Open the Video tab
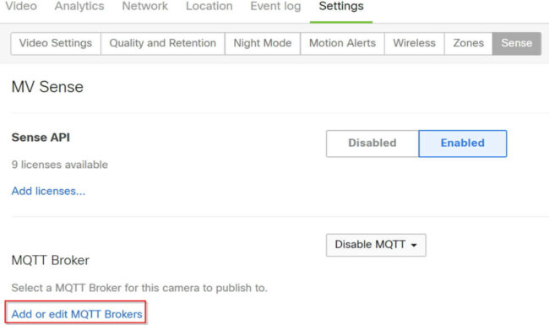The height and width of the screenshot is (325, 549). (20, 6)
